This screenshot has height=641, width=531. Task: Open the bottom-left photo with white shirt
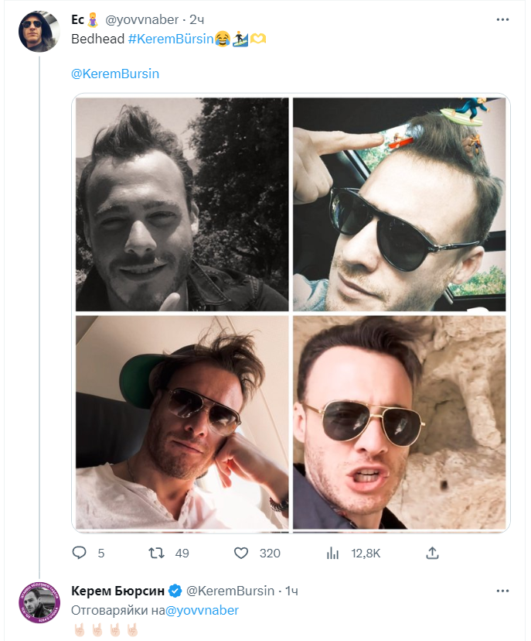pyautogui.click(x=182, y=420)
